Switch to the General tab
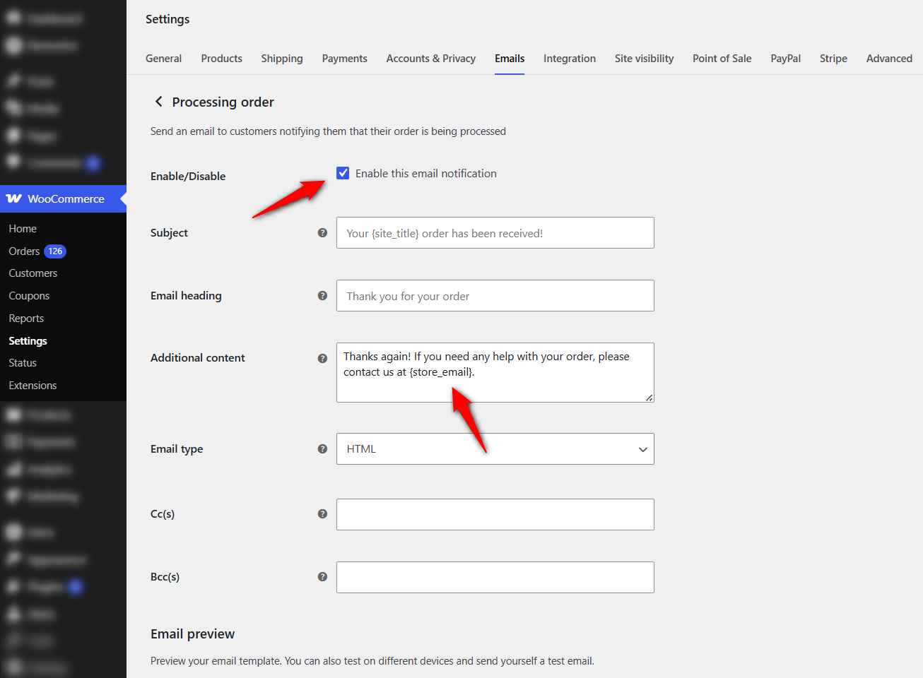923x678 pixels. coord(163,59)
